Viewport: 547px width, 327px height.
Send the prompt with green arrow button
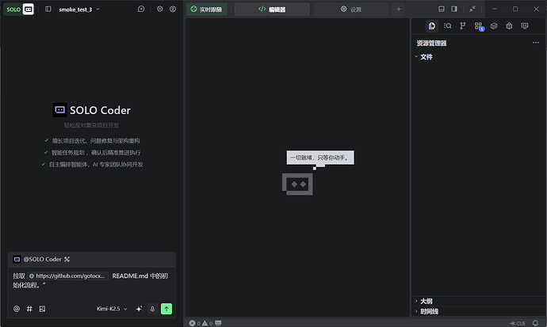point(166,309)
